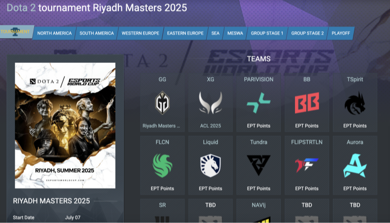Go to Group Stage 2 tab
Screen dimensions: 390x223
[x=308, y=33]
